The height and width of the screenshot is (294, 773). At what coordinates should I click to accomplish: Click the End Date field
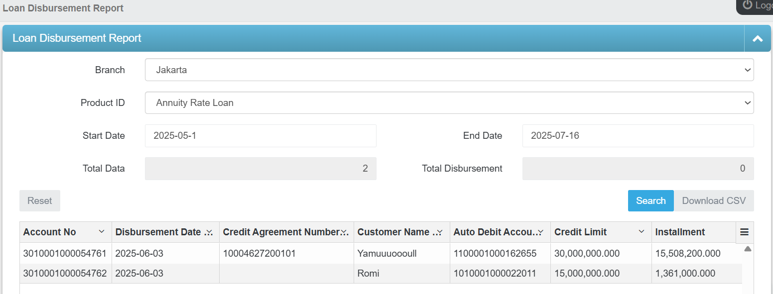638,135
